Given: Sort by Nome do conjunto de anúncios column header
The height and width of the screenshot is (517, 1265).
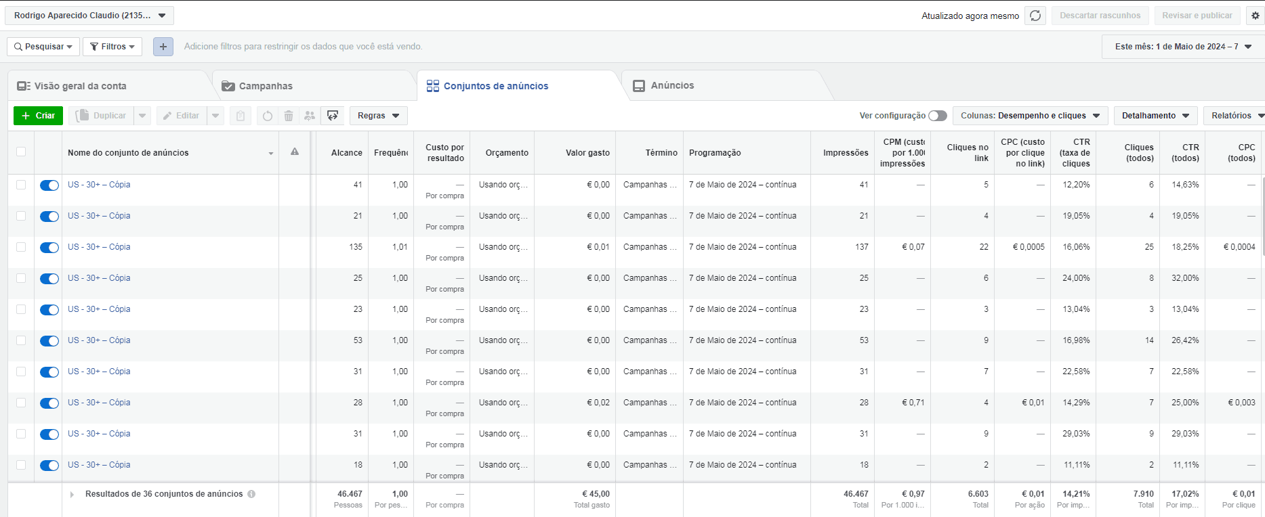Looking at the screenshot, I should click(170, 153).
